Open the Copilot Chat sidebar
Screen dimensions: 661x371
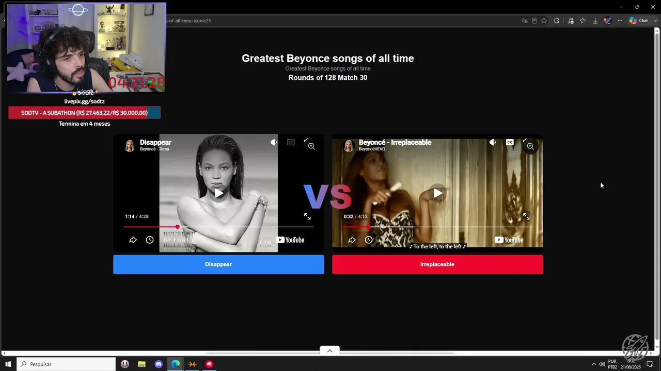click(639, 21)
